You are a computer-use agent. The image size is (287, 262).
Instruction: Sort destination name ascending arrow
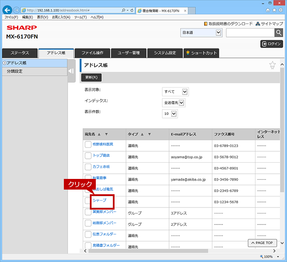tap(99, 134)
